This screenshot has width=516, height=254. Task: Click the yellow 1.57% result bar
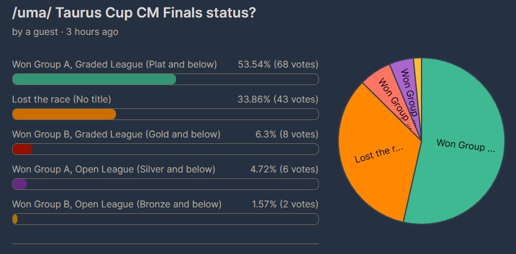pyautogui.click(x=15, y=219)
